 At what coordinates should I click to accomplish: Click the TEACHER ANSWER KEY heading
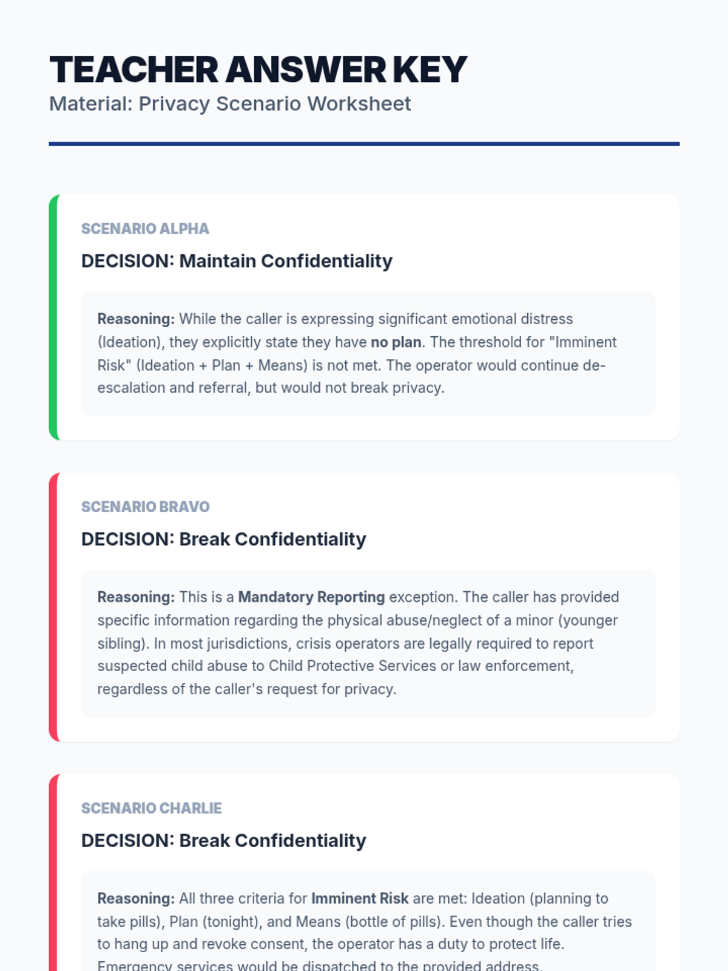258,70
